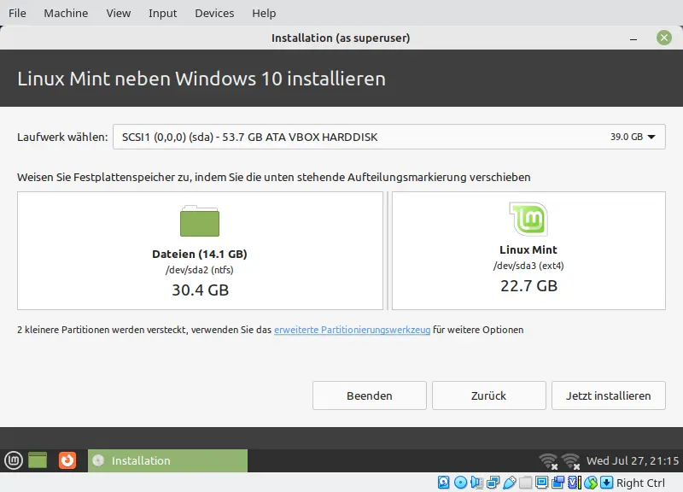
Task: Click Jetzt installieren button
Action: pos(609,395)
